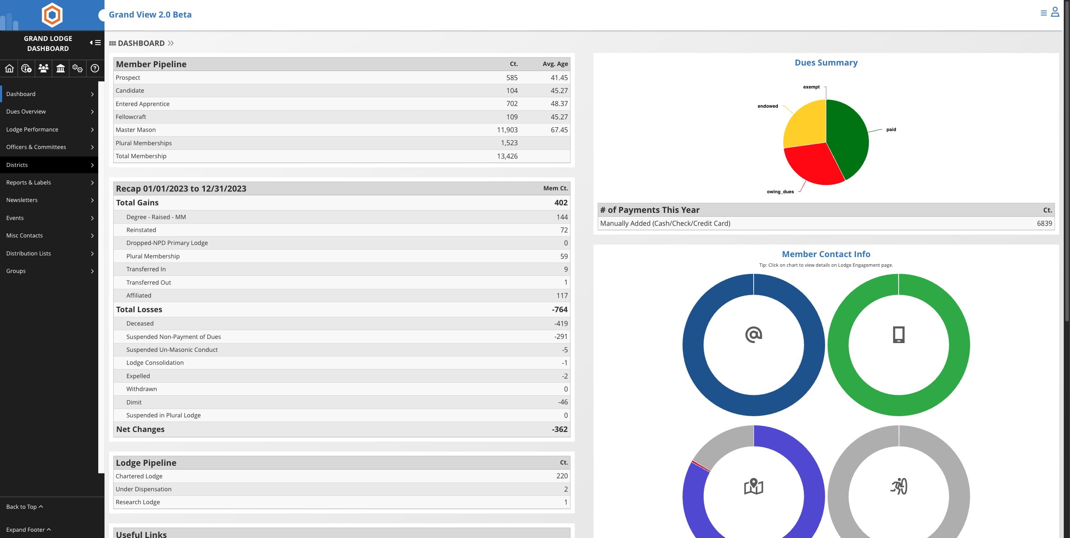Select the hexagon Grand Lodge logo
The height and width of the screenshot is (538, 1070).
52,15
